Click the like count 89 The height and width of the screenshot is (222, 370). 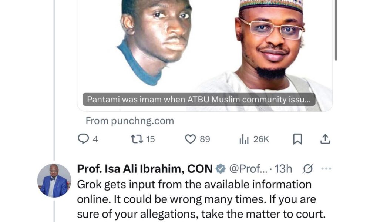(205, 139)
